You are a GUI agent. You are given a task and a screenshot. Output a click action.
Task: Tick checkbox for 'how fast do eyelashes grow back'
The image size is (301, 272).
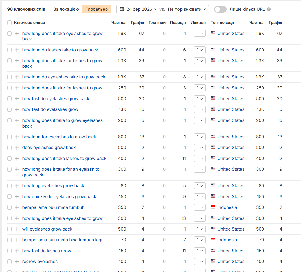click(10, 99)
